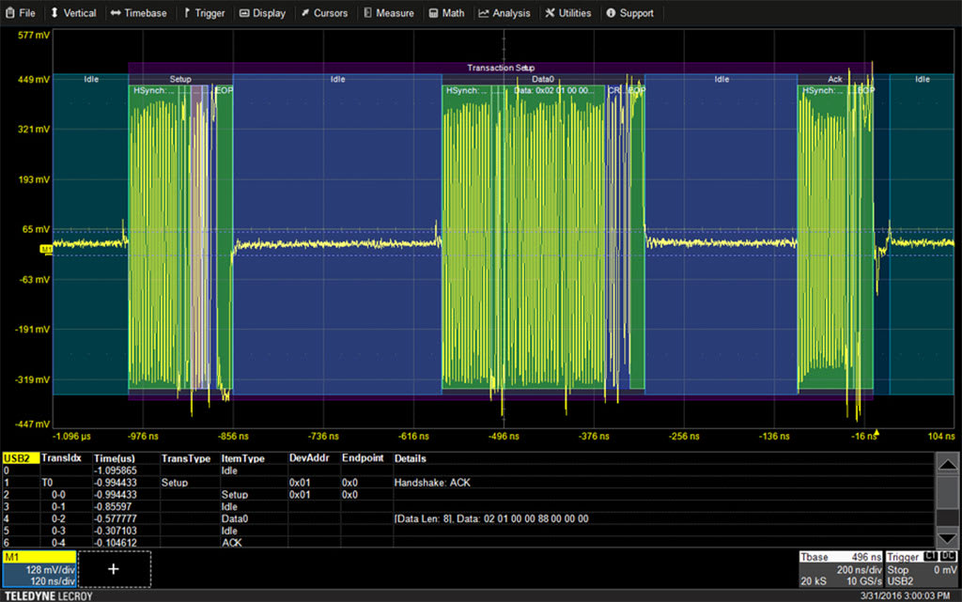Open the Utilities menu
Viewport: 962px width, 602px height.
(568, 13)
